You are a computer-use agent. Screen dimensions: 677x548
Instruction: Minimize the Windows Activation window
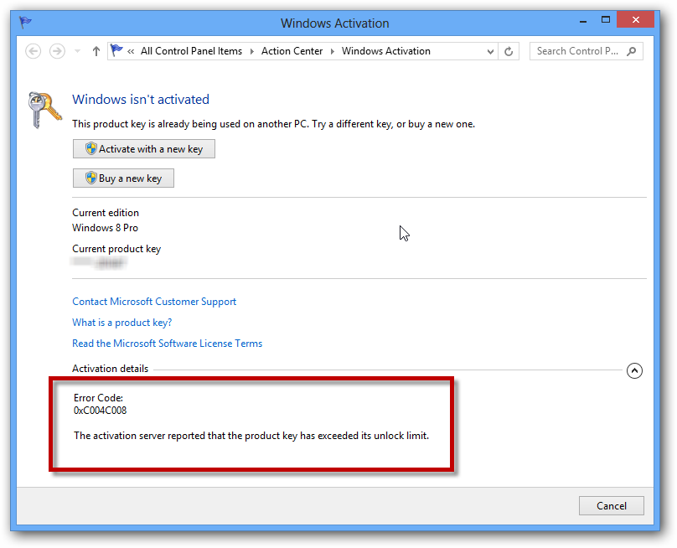coord(583,20)
